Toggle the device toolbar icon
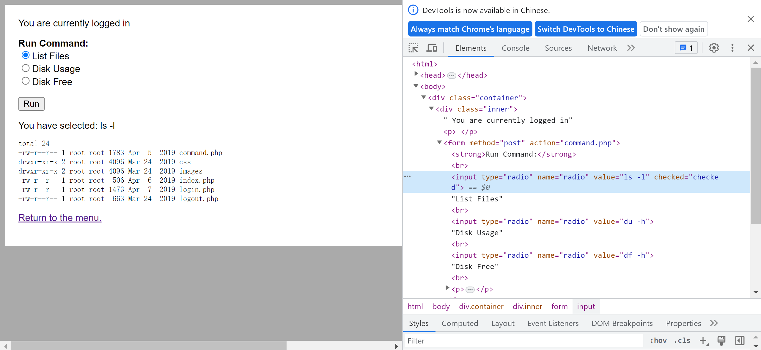 click(432, 48)
